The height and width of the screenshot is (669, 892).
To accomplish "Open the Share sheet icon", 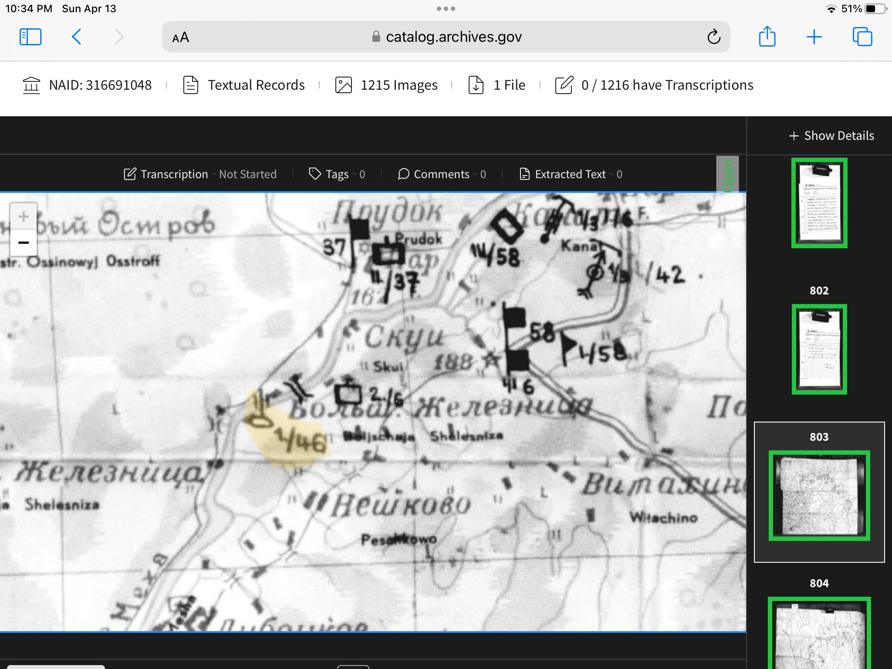I will (x=767, y=37).
